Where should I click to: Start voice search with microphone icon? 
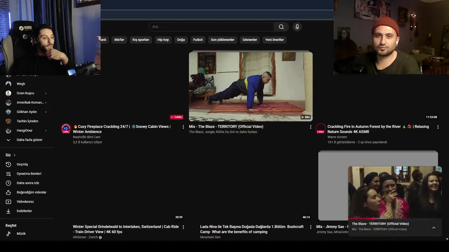tap(297, 27)
